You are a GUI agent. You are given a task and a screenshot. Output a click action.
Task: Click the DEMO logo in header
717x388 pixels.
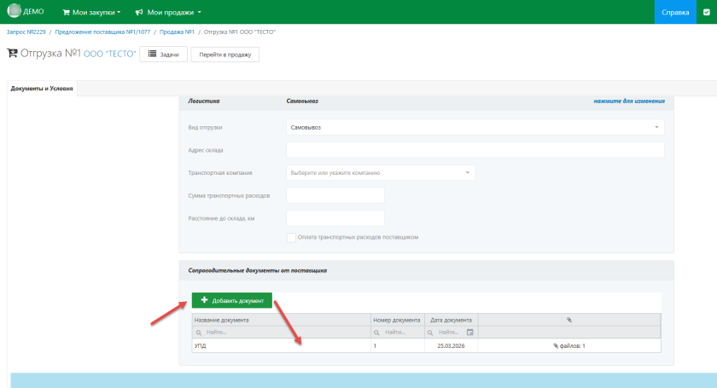click(x=26, y=12)
